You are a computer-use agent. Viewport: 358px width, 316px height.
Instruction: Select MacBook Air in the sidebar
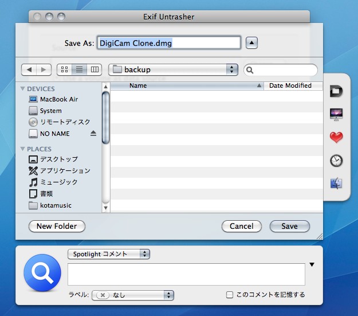[x=58, y=99]
